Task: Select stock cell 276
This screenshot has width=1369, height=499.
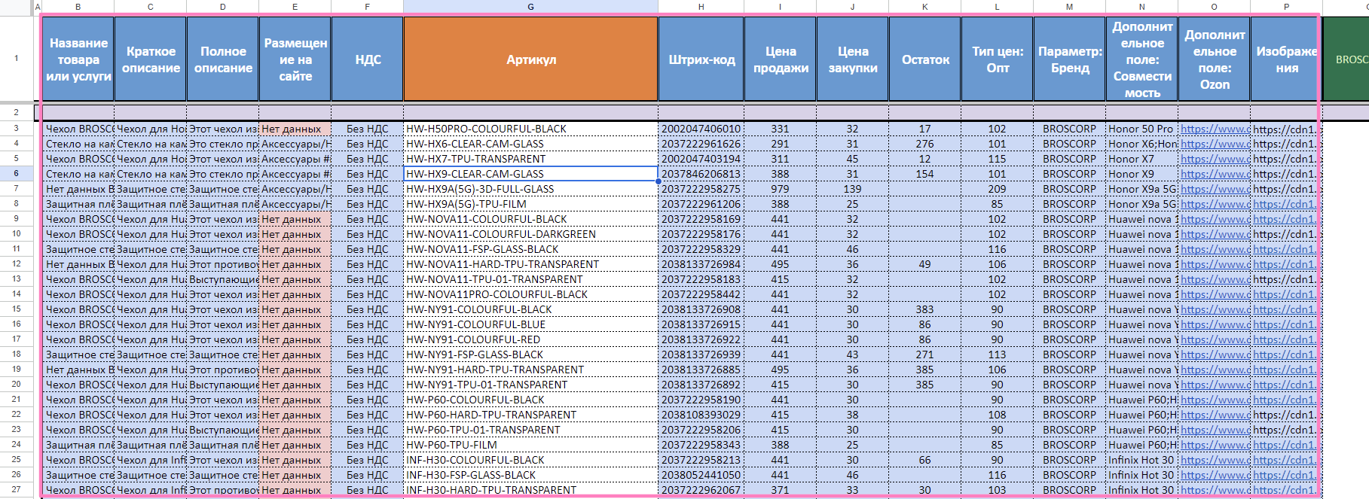Action: (x=924, y=144)
